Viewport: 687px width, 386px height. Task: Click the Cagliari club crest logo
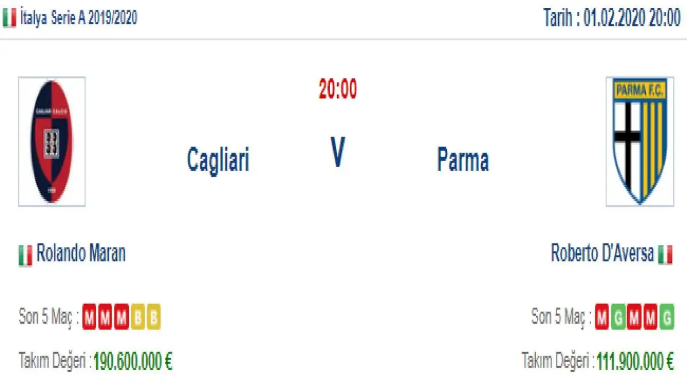(x=52, y=141)
